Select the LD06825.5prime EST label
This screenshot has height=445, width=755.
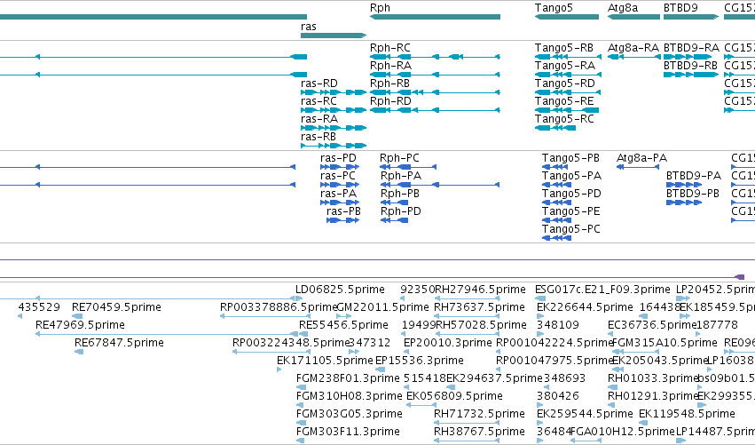pos(340,290)
